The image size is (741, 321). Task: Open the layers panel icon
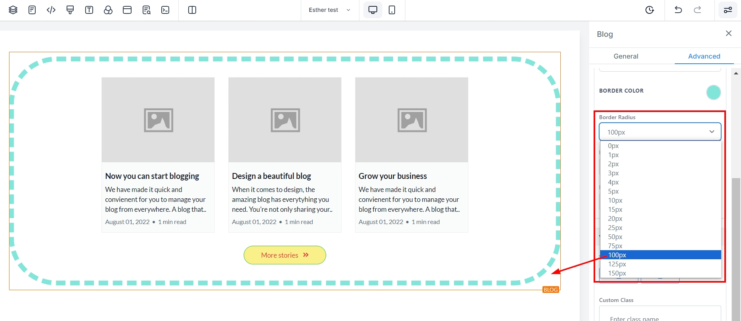(13, 10)
